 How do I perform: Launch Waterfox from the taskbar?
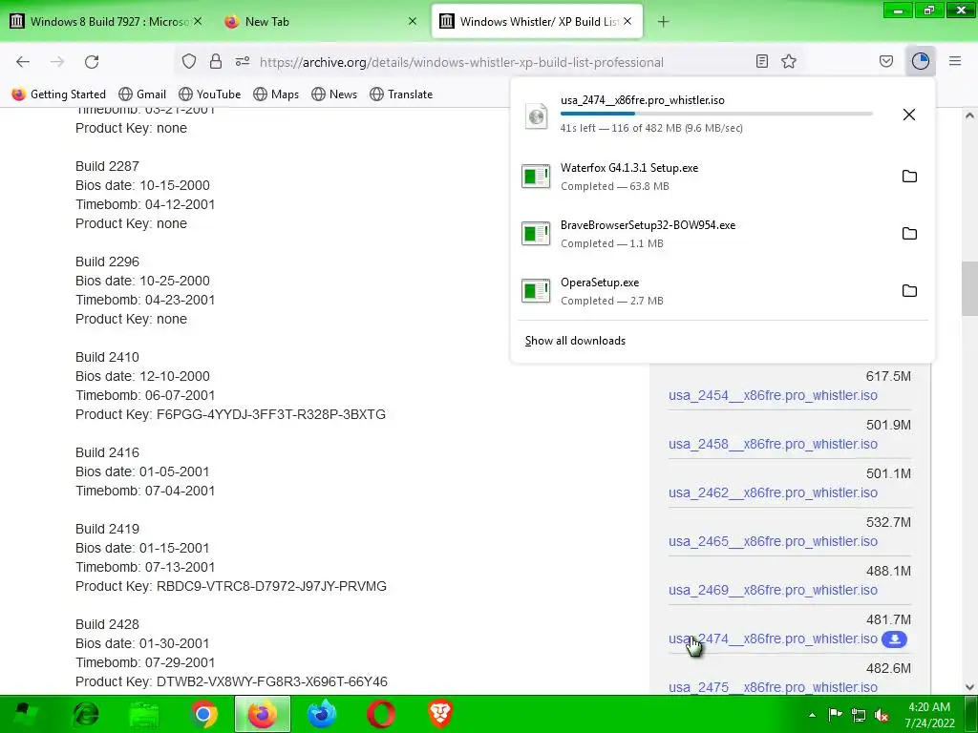pos(322,714)
